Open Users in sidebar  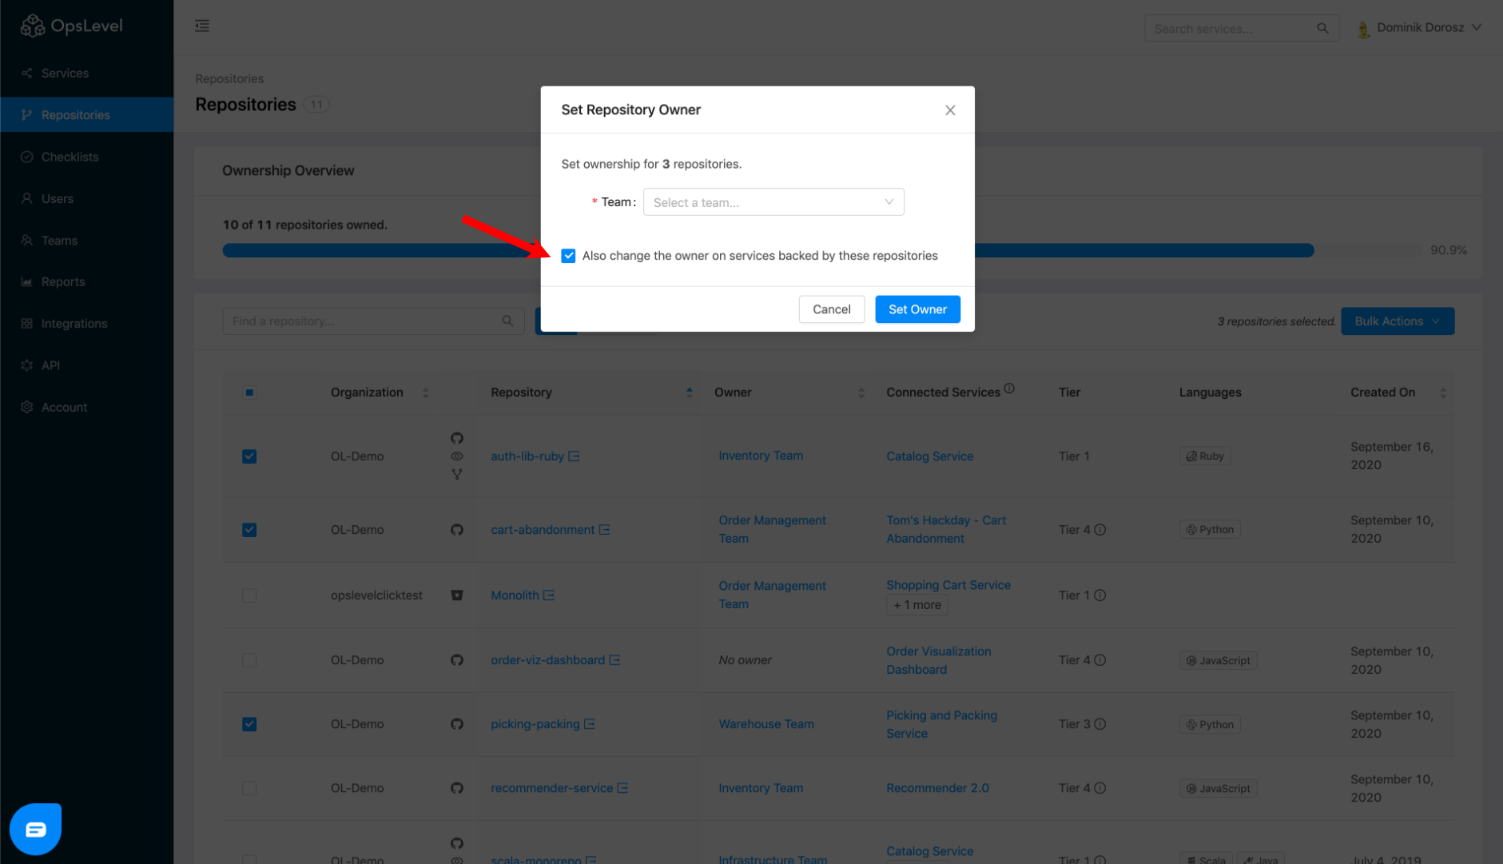87,198
